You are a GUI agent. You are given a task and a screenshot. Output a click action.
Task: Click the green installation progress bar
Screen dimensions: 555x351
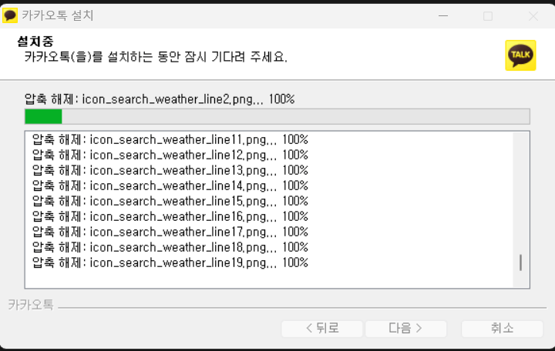click(277, 117)
